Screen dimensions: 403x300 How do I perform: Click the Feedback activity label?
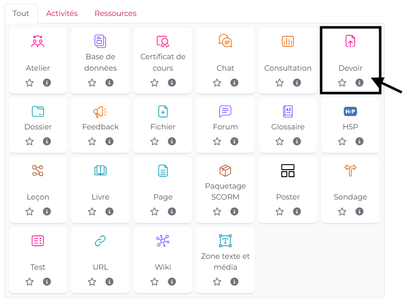coord(100,127)
